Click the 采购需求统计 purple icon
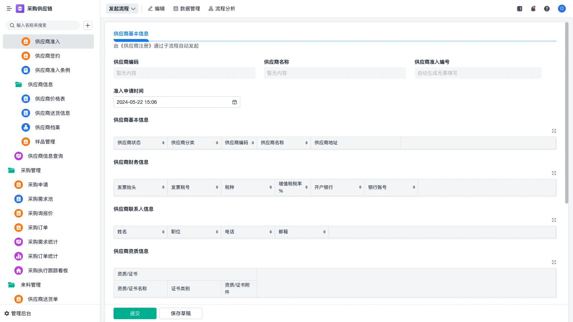This screenshot has width=573, height=322. click(x=19, y=242)
